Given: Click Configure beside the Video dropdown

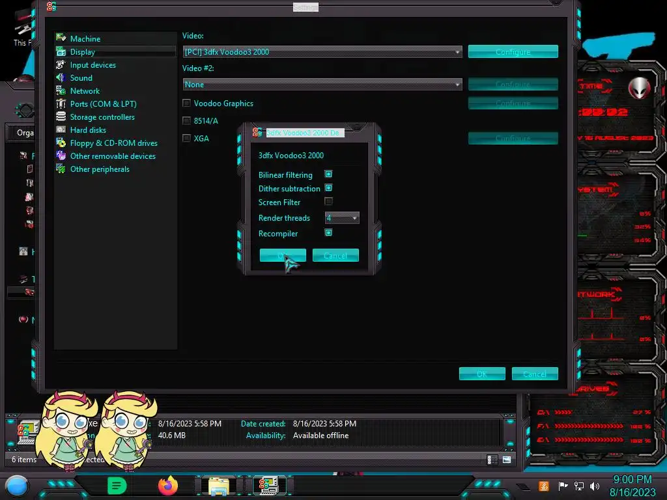Looking at the screenshot, I should 513,51.
